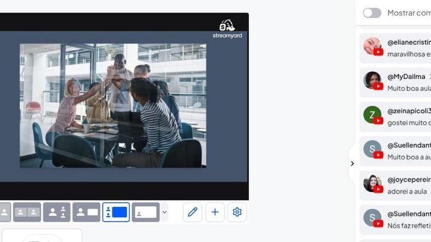431x242 pixels.
Task: Select the partially visible solo layout
Action: click(x=5, y=212)
